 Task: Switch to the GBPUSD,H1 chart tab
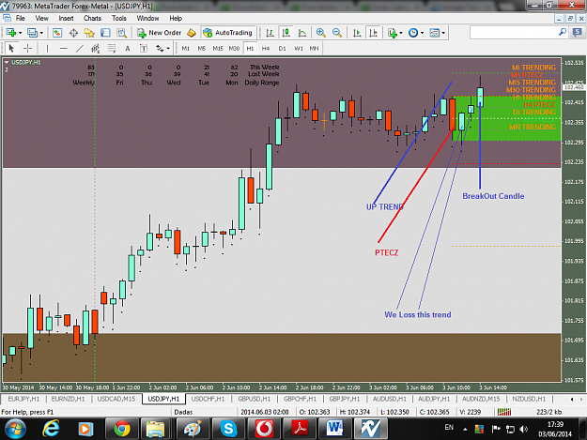click(255, 399)
